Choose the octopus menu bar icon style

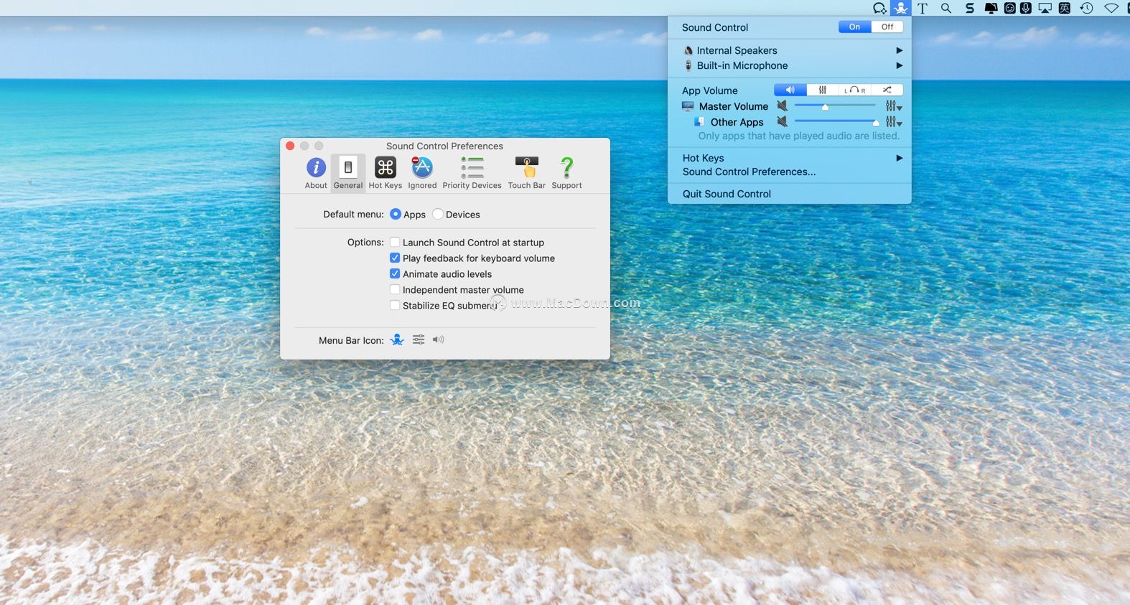point(397,339)
